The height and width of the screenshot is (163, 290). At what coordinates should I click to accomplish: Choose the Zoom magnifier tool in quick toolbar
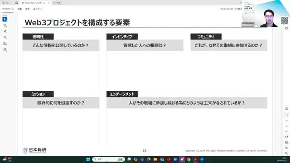[5, 25]
